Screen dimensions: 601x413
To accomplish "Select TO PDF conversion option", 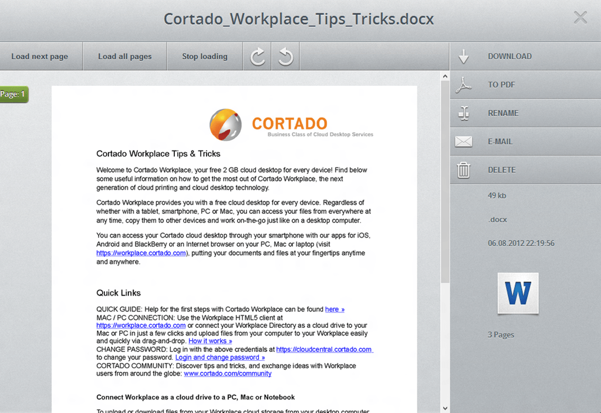I will coord(501,85).
